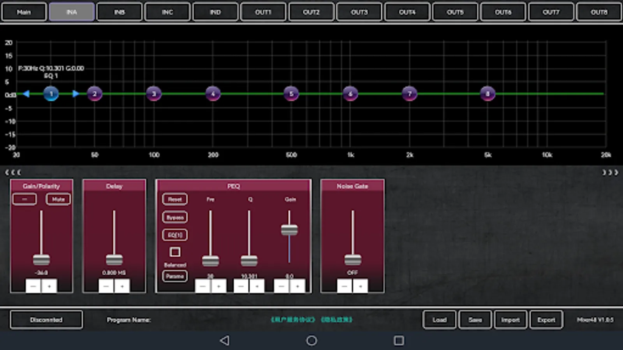Tap the Android back navigation icon
The image size is (623, 350).
click(225, 341)
